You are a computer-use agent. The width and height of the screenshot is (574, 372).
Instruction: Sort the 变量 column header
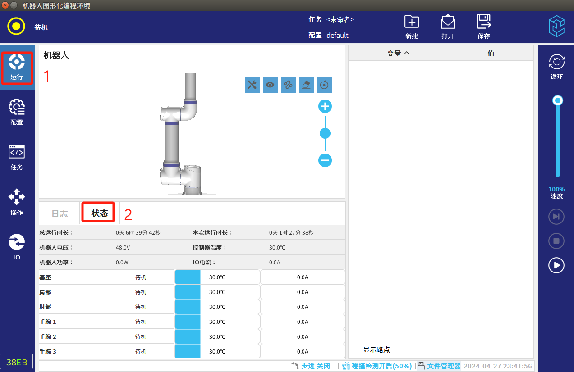(x=398, y=53)
